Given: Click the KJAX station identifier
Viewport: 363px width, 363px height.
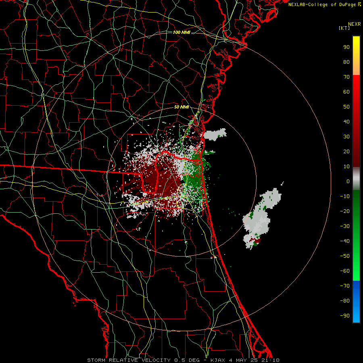Looking at the screenshot, I should 217,360.
